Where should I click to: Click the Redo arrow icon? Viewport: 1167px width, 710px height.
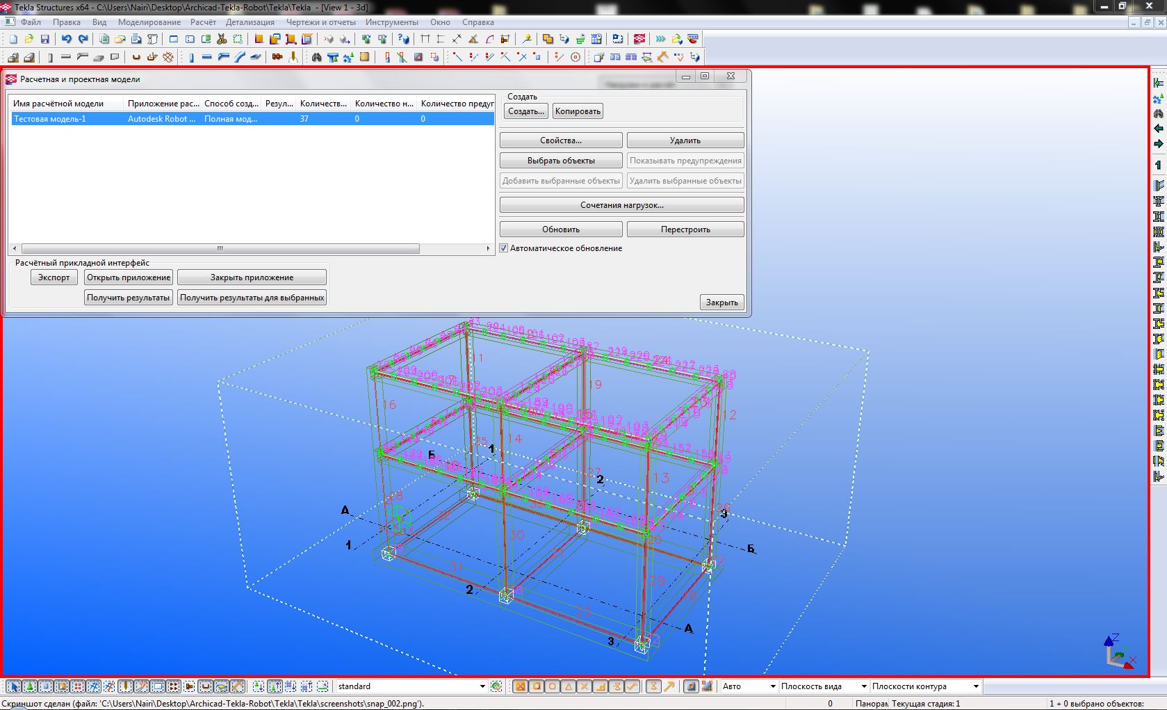click(x=83, y=40)
